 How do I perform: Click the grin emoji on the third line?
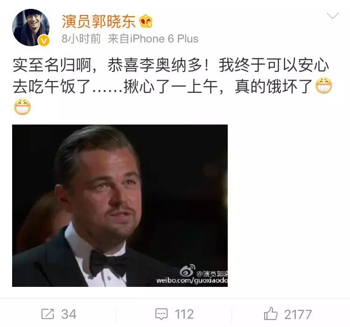coord(22,107)
